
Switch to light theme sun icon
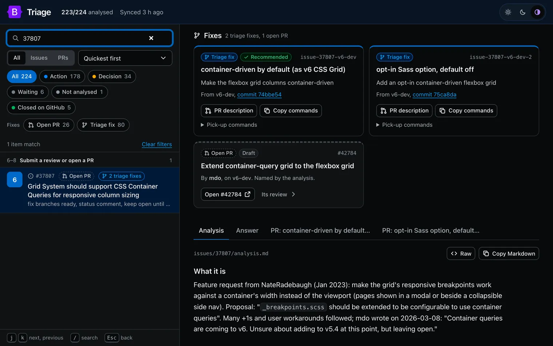508,12
